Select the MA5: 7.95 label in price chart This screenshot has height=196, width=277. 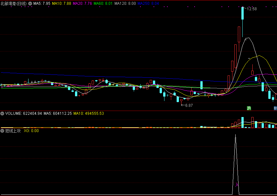point(42,4)
